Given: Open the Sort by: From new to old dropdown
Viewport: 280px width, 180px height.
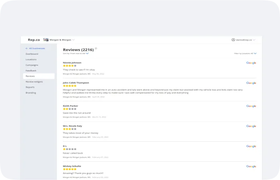Looking at the screenshot, I should pyautogui.click(x=76, y=53).
